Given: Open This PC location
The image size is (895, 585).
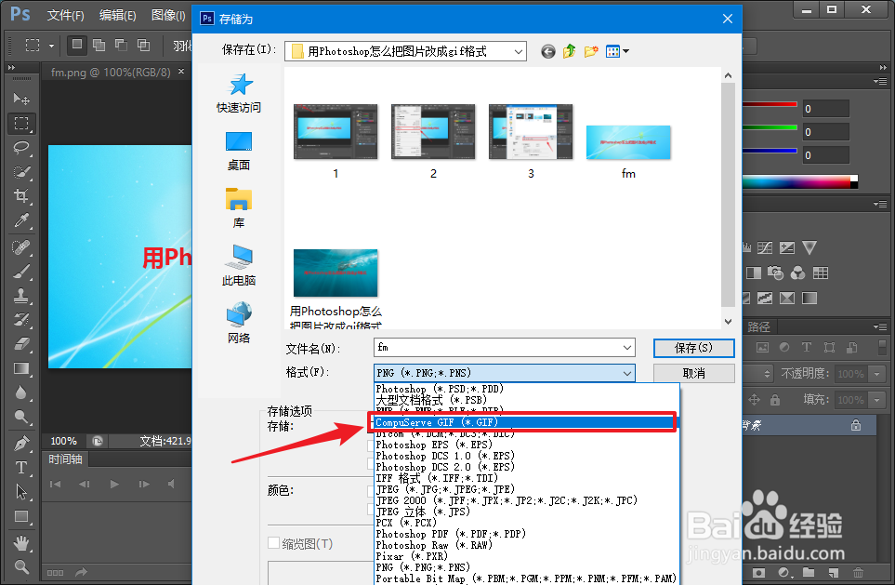Looking at the screenshot, I should (239, 266).
